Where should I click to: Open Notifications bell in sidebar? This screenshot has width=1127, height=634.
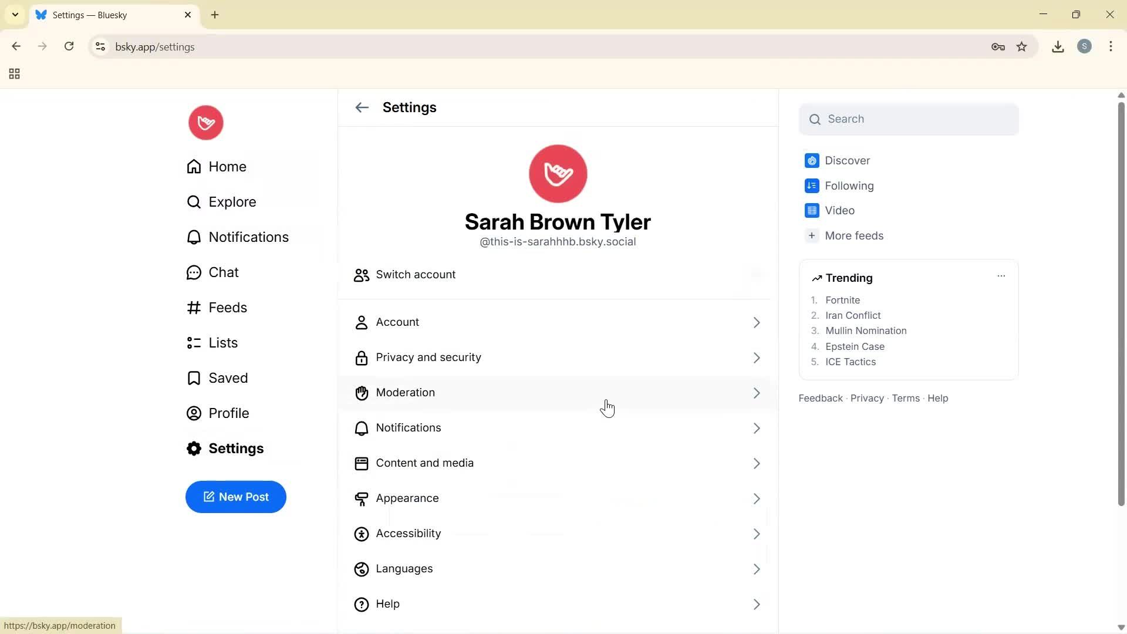click(x=194, y=237)
